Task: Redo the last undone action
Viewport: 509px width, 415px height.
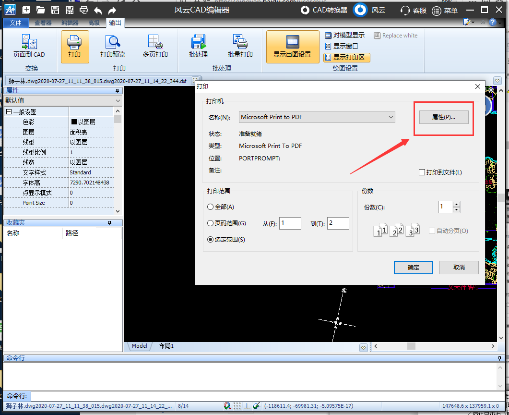Action: pyautogui.click(x=112, y=11)
